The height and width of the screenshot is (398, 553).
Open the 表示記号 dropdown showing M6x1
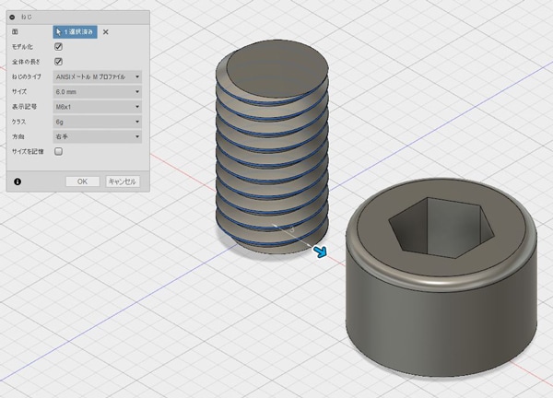coord(98,107)
